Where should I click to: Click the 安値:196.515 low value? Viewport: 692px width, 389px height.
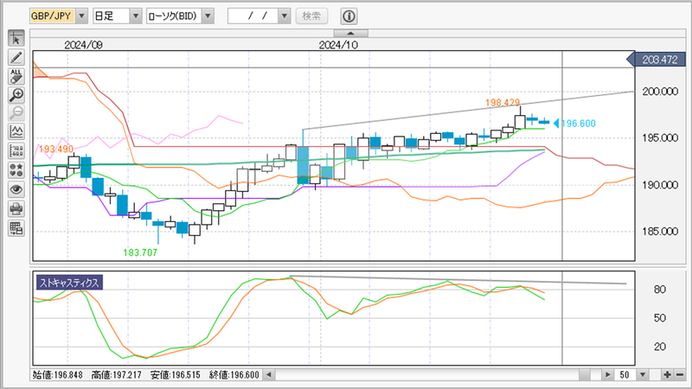pos(176,375)
